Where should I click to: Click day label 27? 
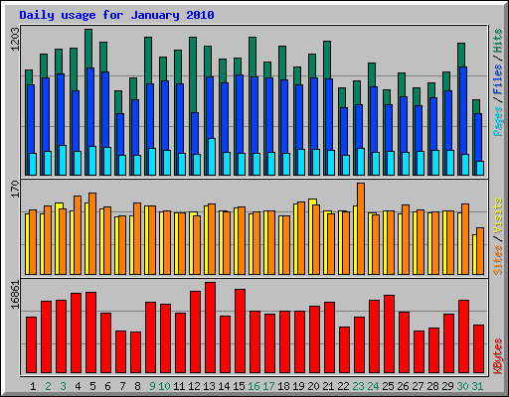[418, 386]
